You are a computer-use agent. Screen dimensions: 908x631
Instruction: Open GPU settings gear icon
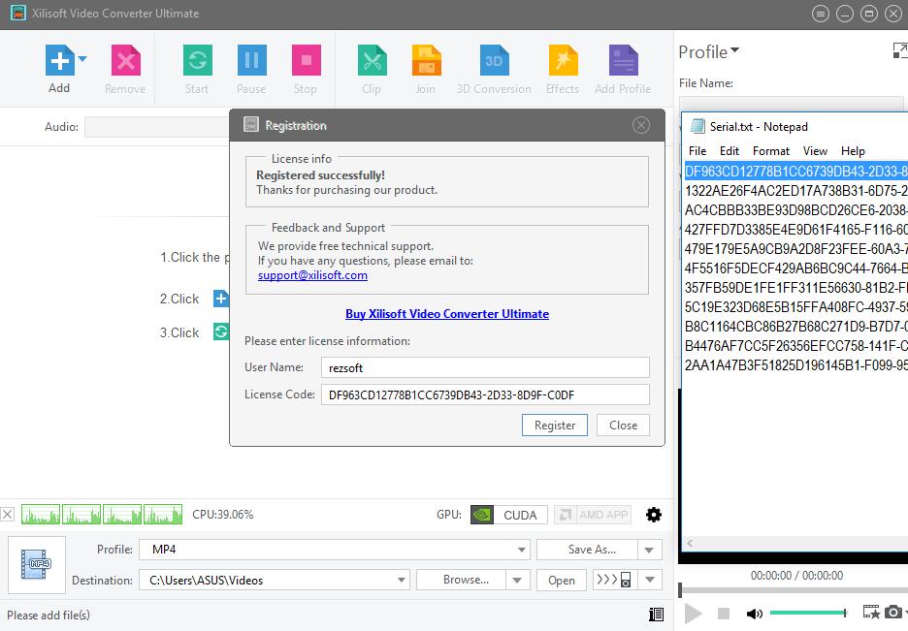click(654, 515)
